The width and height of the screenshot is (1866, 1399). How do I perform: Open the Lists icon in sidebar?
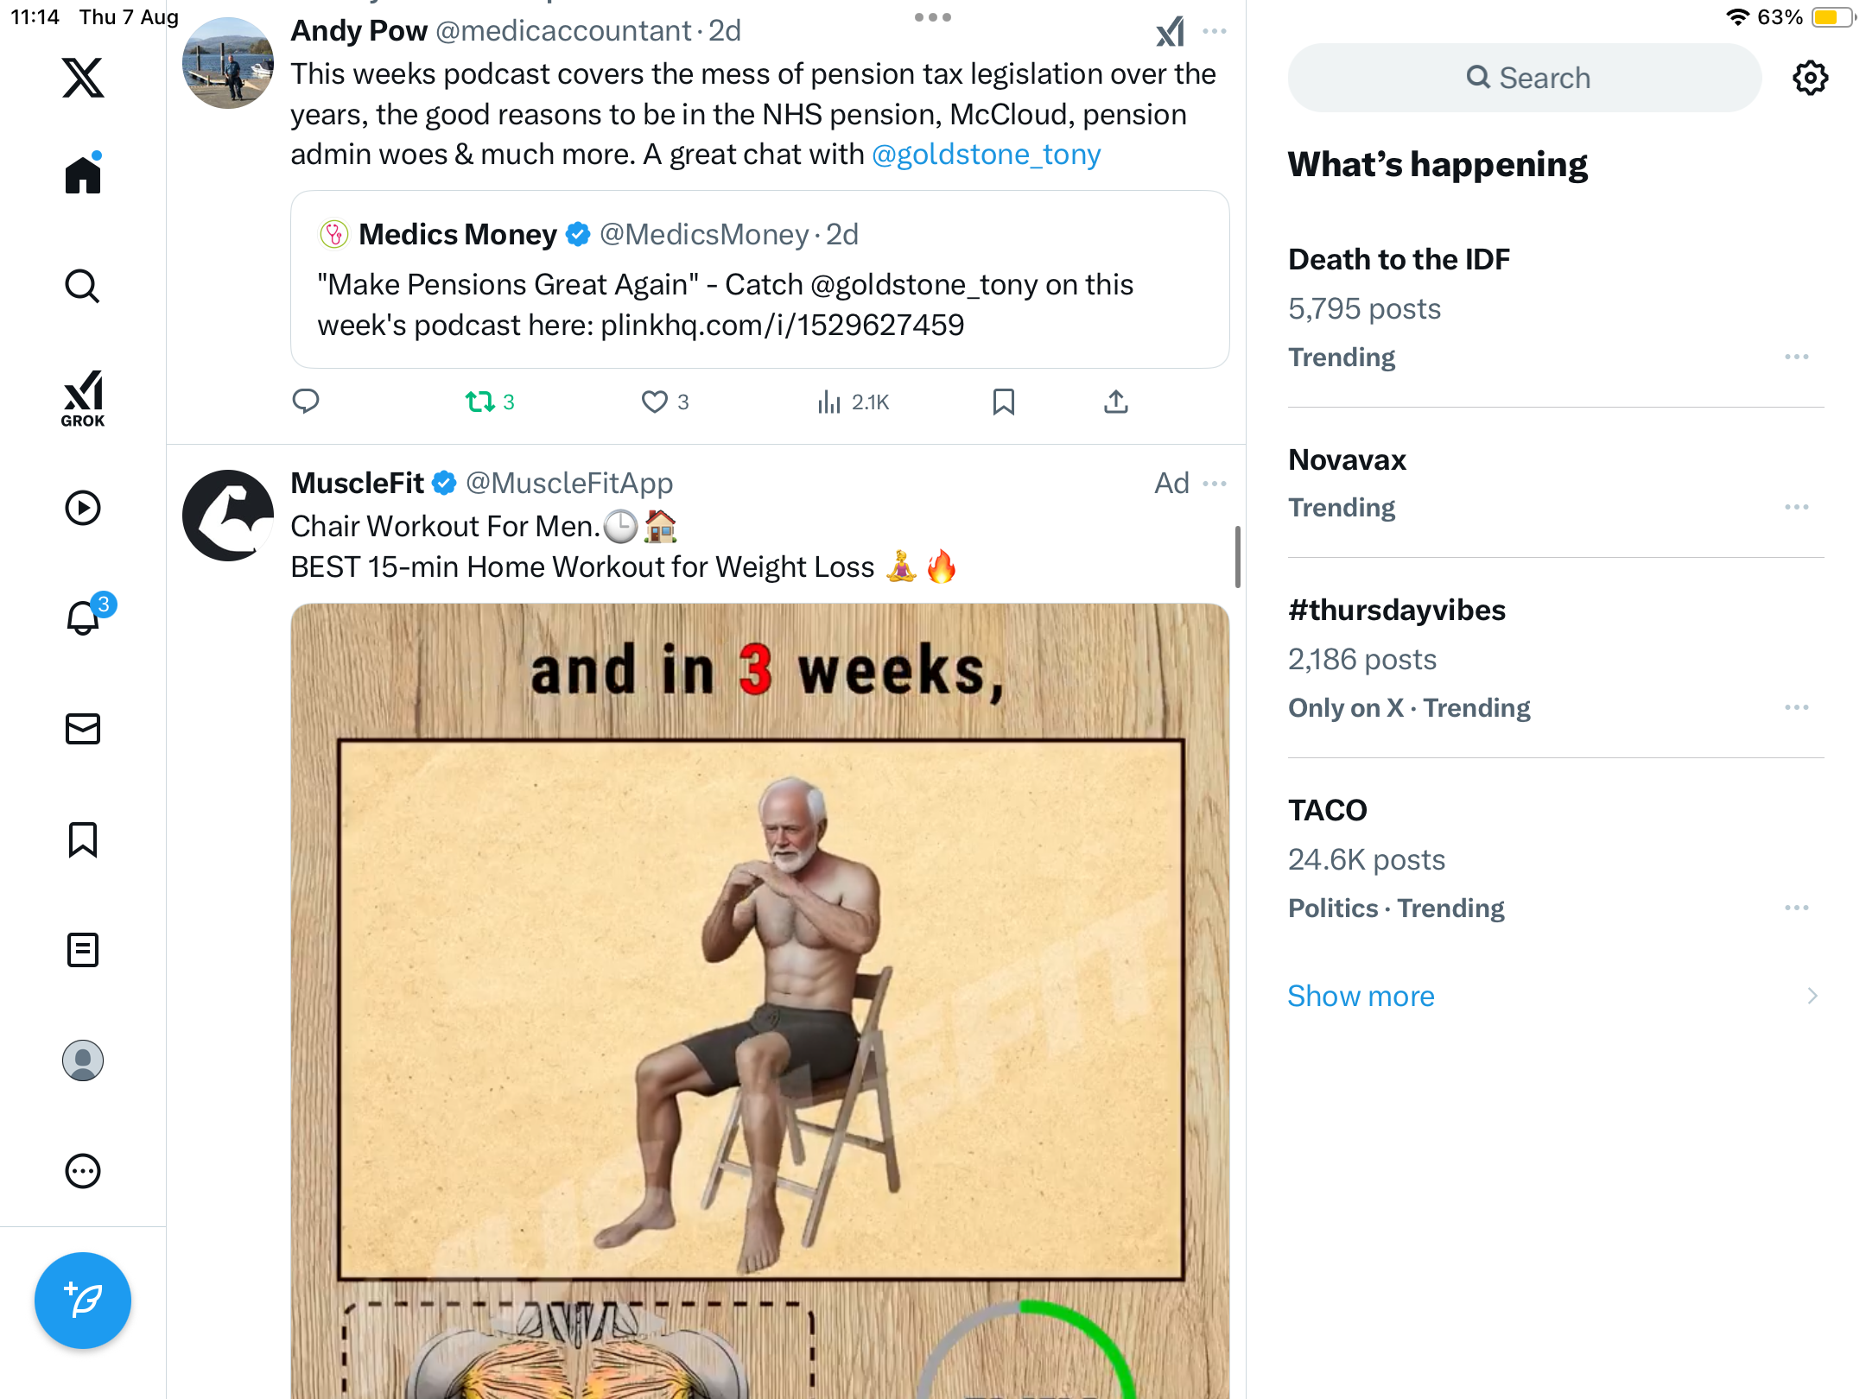(83, 950)
